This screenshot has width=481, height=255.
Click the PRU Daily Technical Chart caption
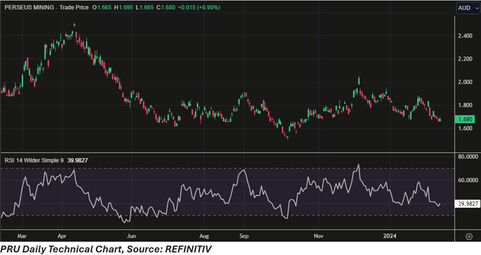pyautogui.click(x=106, y=249)
